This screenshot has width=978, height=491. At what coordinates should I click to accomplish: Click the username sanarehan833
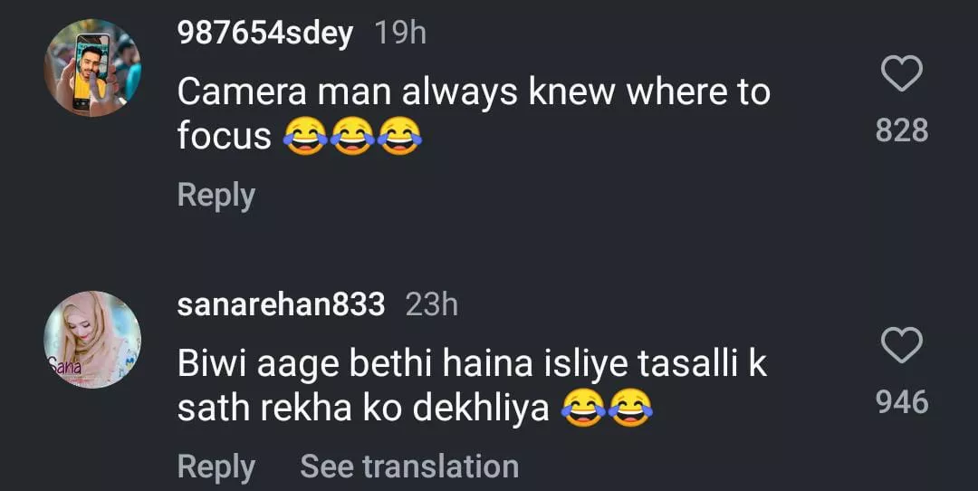(x=281, y=304)
